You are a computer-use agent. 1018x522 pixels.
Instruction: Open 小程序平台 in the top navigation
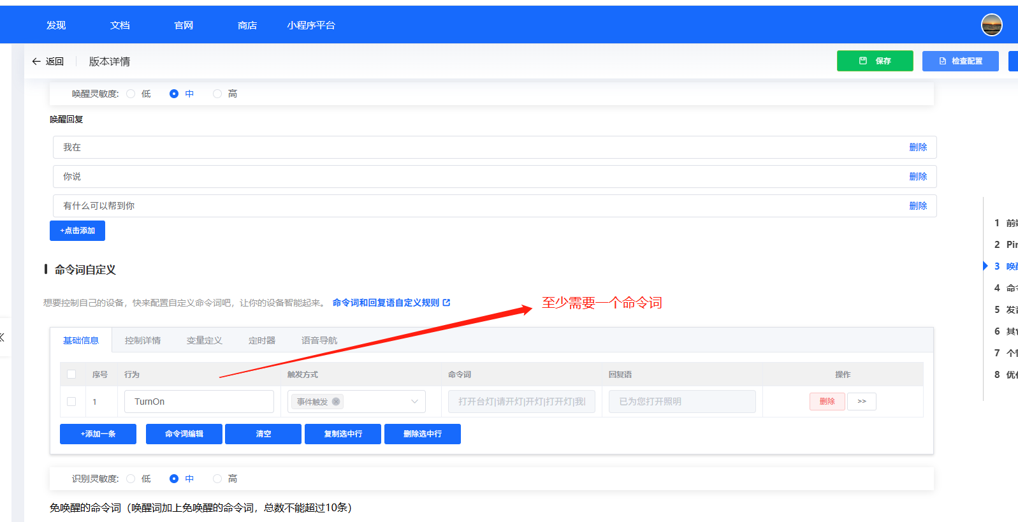pyautogui.click(x=310, y=25)
